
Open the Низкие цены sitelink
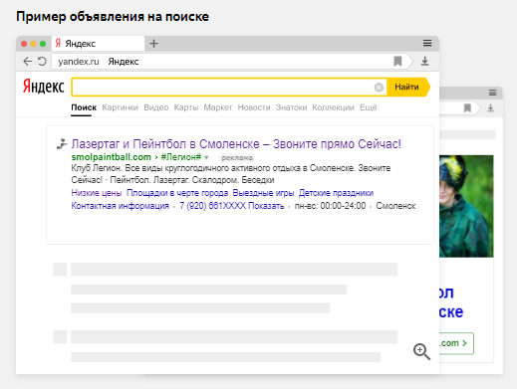click(x=97, y=193)
